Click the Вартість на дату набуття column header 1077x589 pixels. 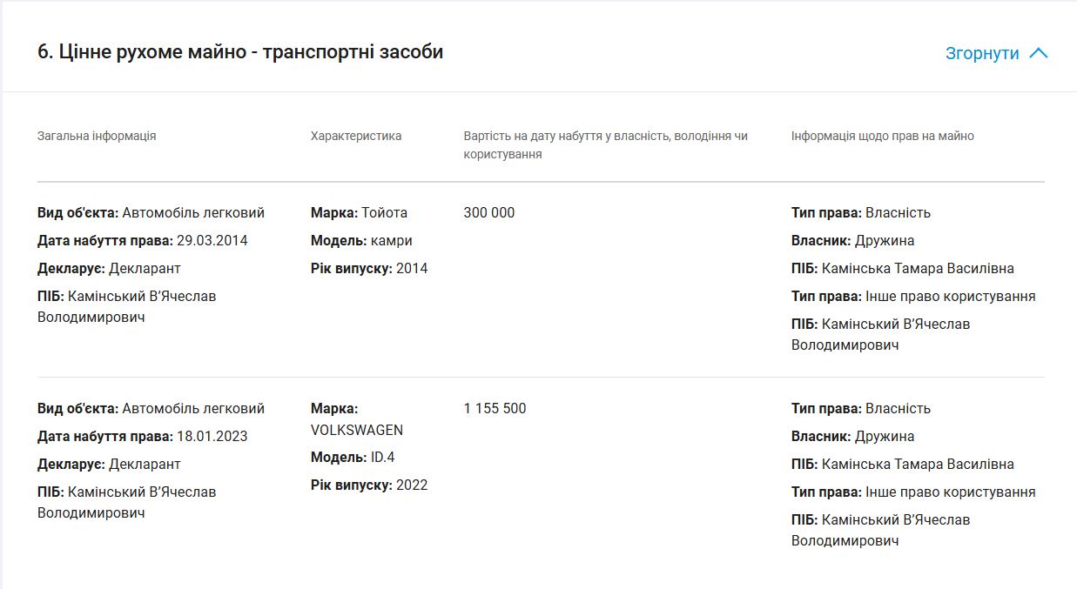coord(606,145)
